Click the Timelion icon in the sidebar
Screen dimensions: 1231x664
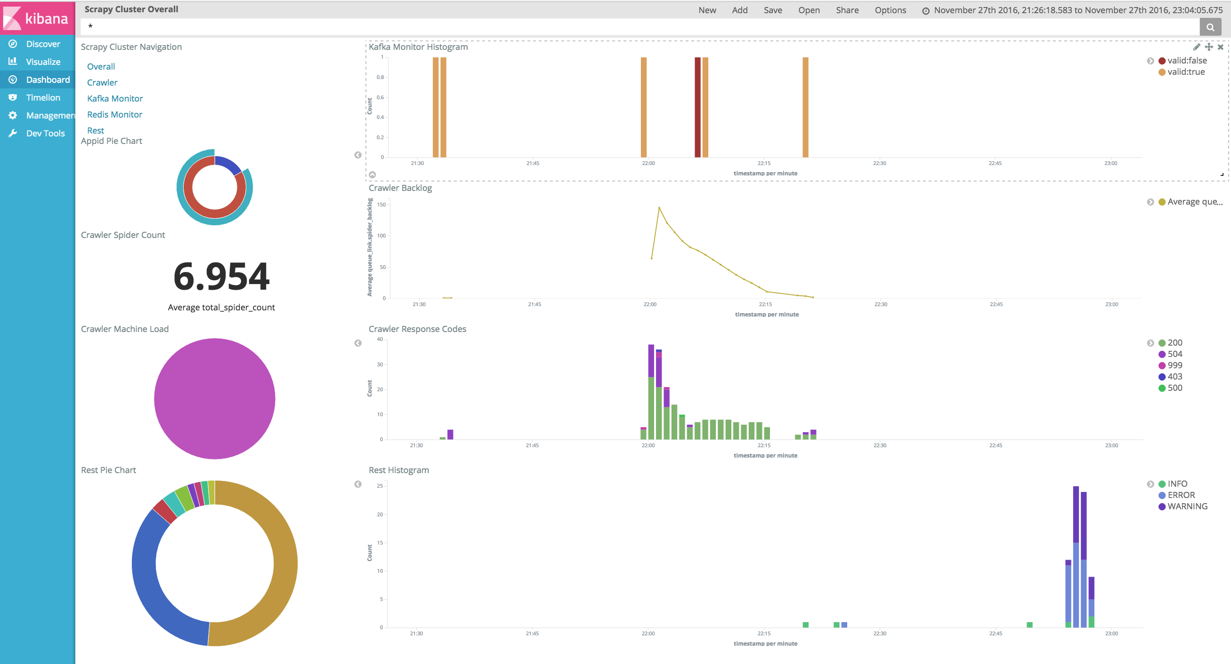[x=13, y=97]
